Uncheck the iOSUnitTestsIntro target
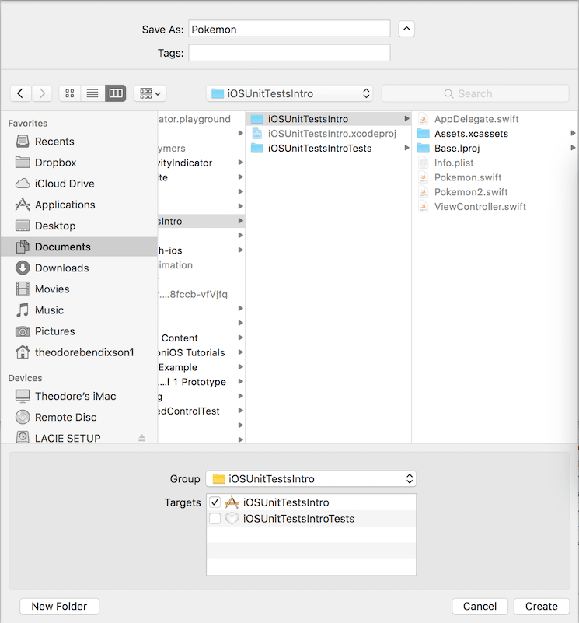This screenshot has width=579, height=623. point(215,502)
